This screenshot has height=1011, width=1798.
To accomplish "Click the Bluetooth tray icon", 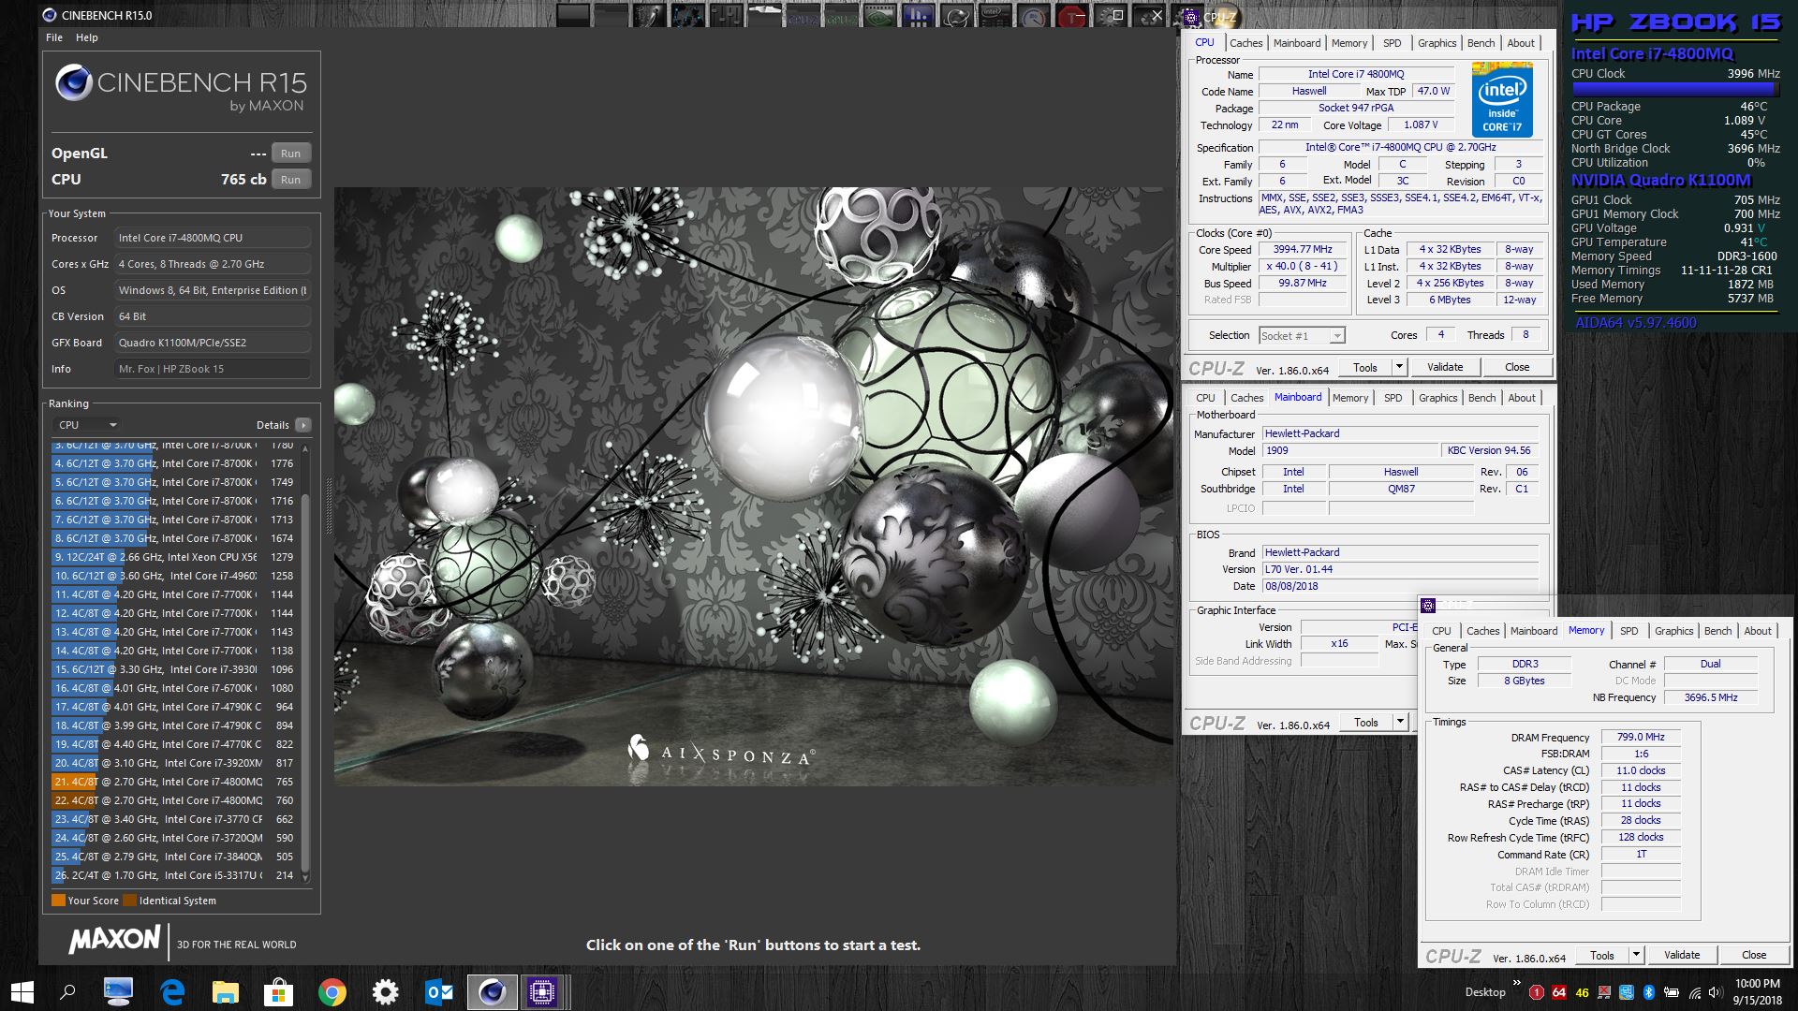I will coord(1649,992).
